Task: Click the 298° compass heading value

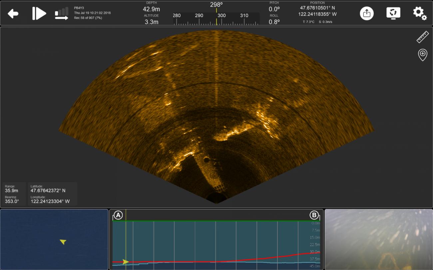Action: [x=216, y=5]
